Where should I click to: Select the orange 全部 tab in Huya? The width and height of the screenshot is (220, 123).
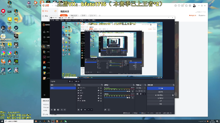coord(64,16)
